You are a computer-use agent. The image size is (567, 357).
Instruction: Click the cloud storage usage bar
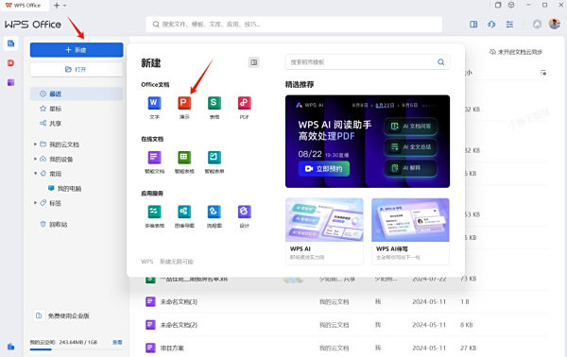coord(77,349)
